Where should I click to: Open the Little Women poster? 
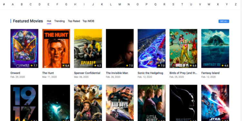(x=152, y=103)
